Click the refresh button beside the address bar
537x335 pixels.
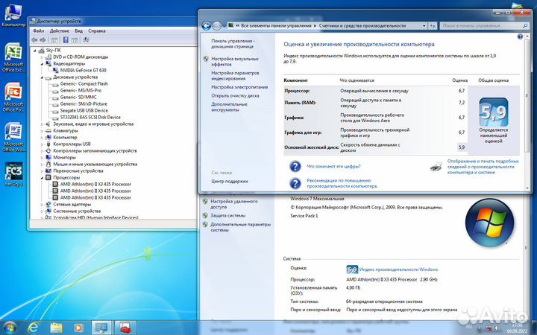click(x=433, y=26)
